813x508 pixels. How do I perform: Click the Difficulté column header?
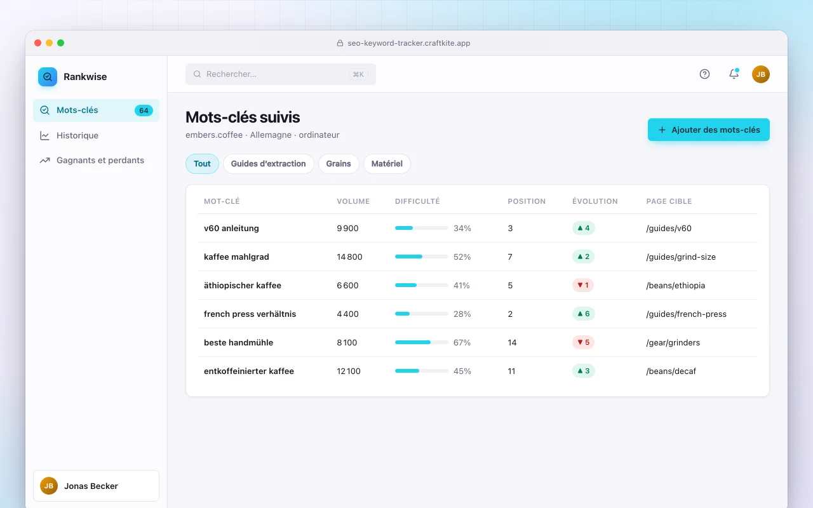[x=417, y=201]
